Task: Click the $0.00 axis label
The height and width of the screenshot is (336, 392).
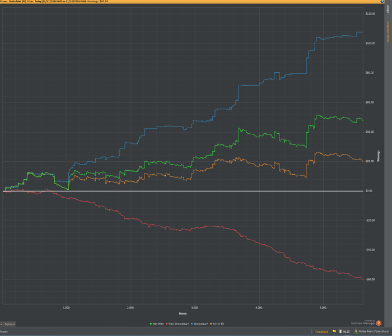Action: 368,191
